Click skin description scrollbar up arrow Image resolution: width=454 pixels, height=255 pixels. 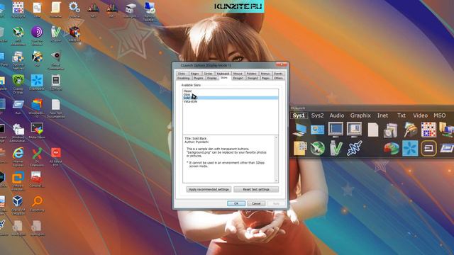pyautogui.click(x=276, y=137)
